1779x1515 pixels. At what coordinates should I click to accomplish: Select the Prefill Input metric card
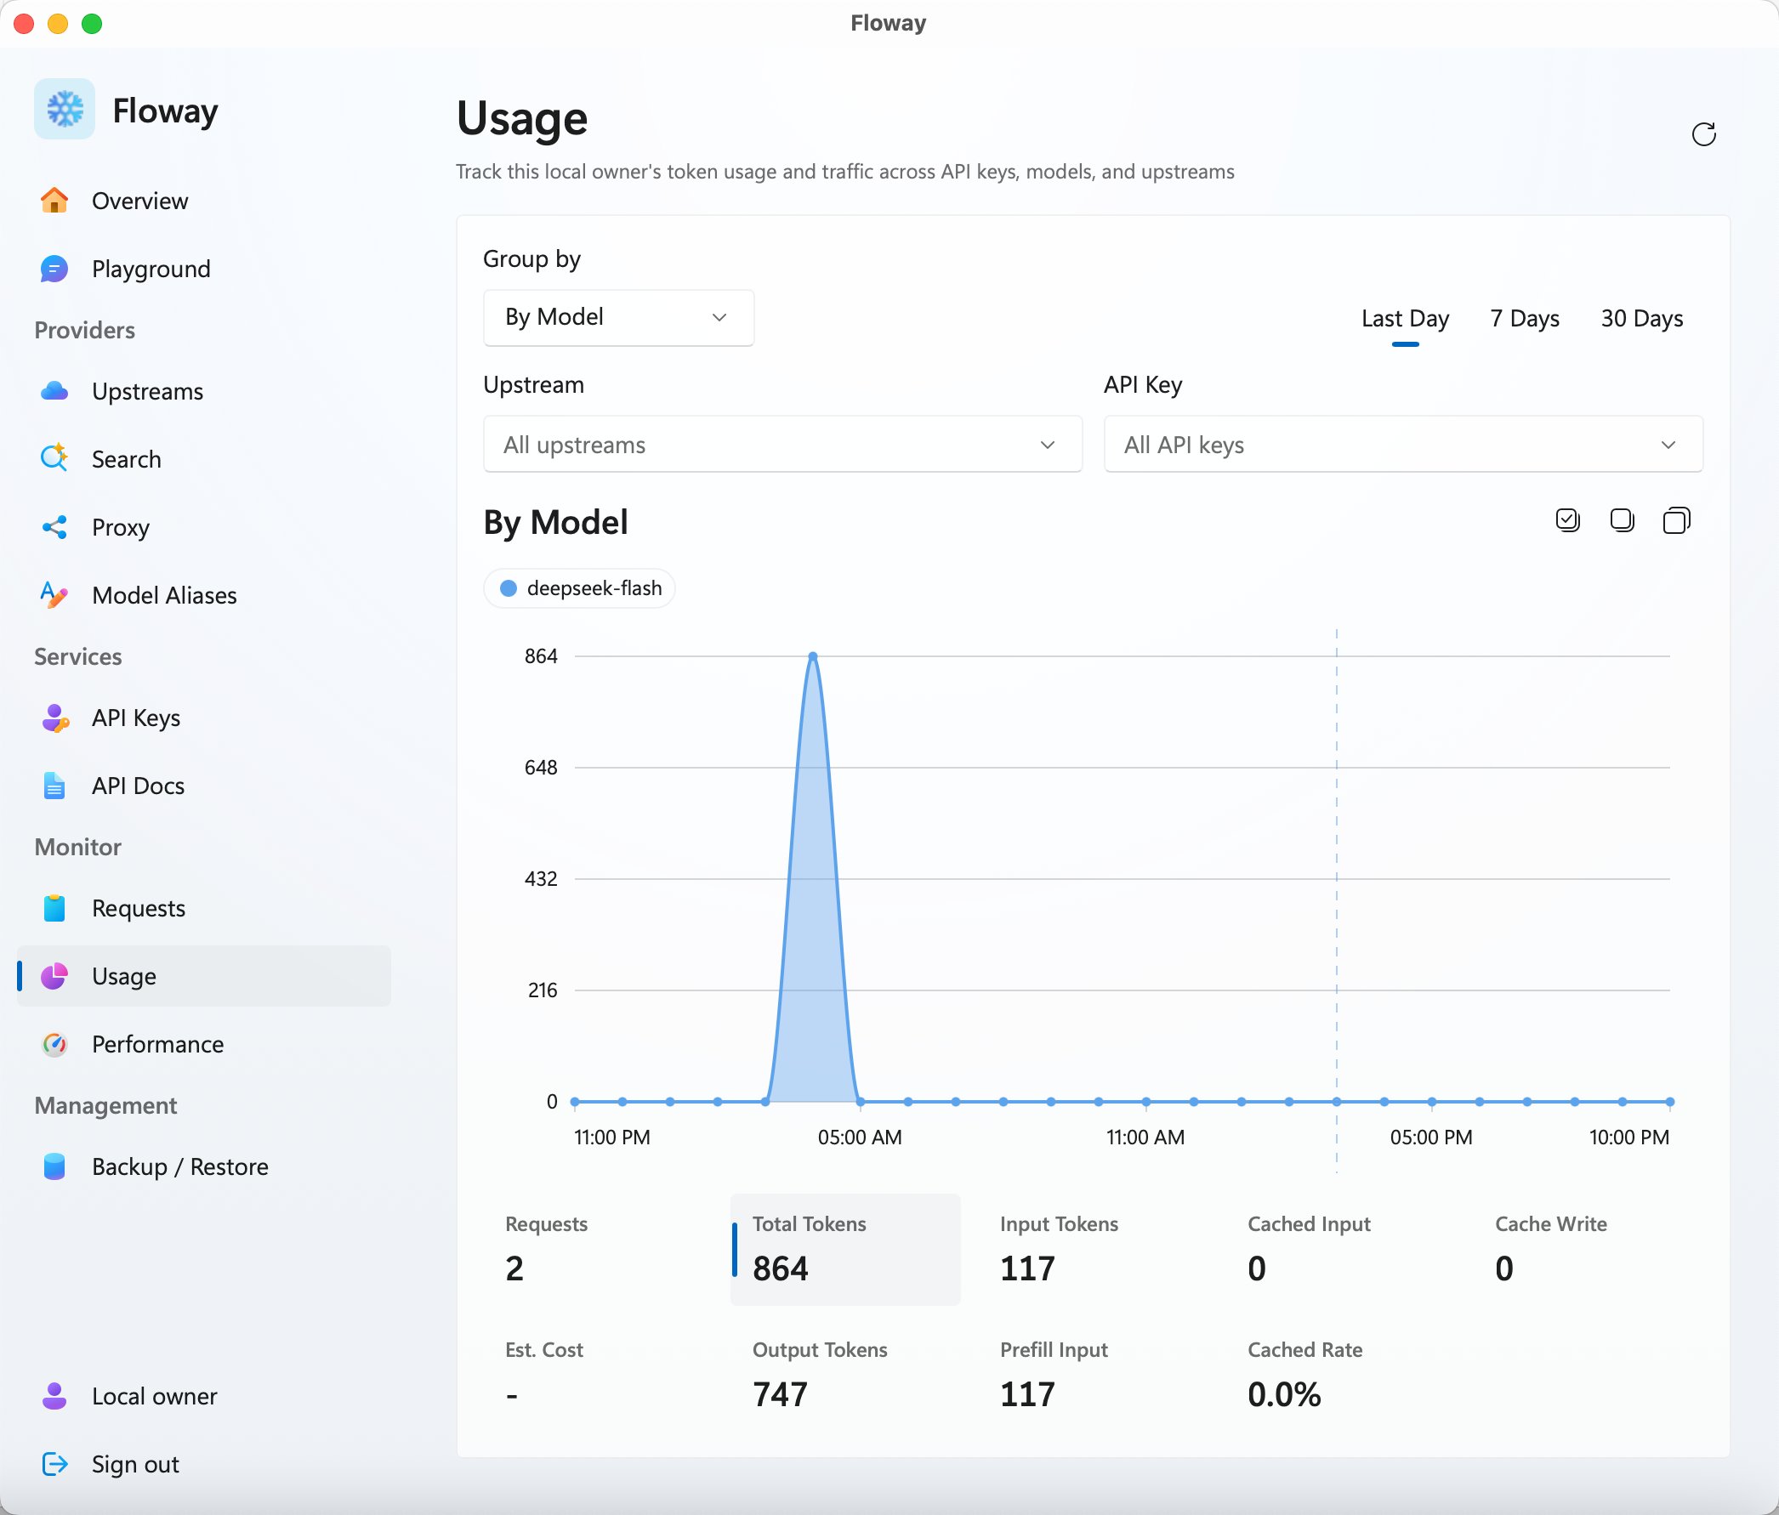coord(1092,1375)
